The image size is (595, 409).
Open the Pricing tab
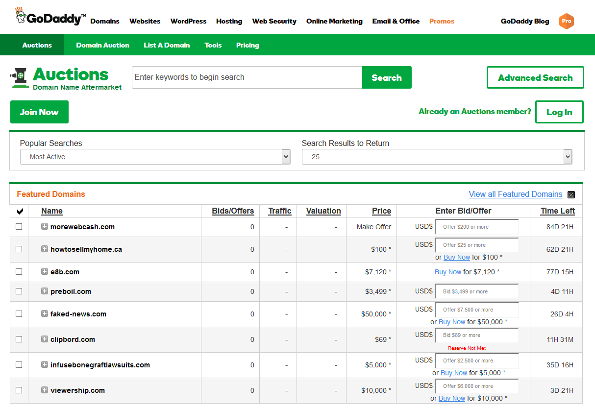248,45
